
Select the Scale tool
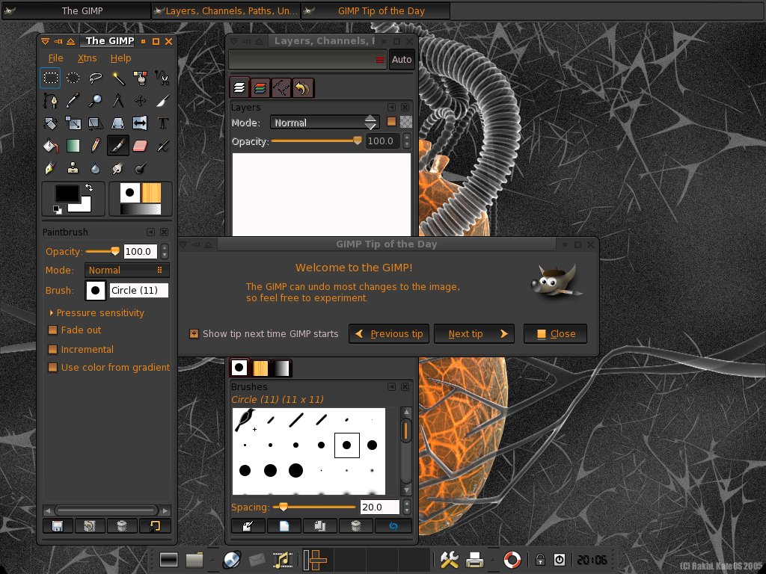click(x=73, y=123)
